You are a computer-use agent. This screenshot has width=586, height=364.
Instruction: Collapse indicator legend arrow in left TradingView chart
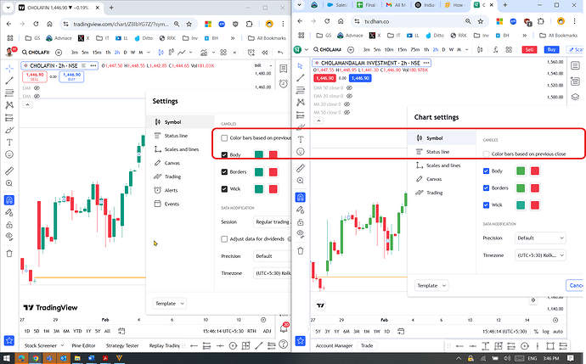[27, 104]
